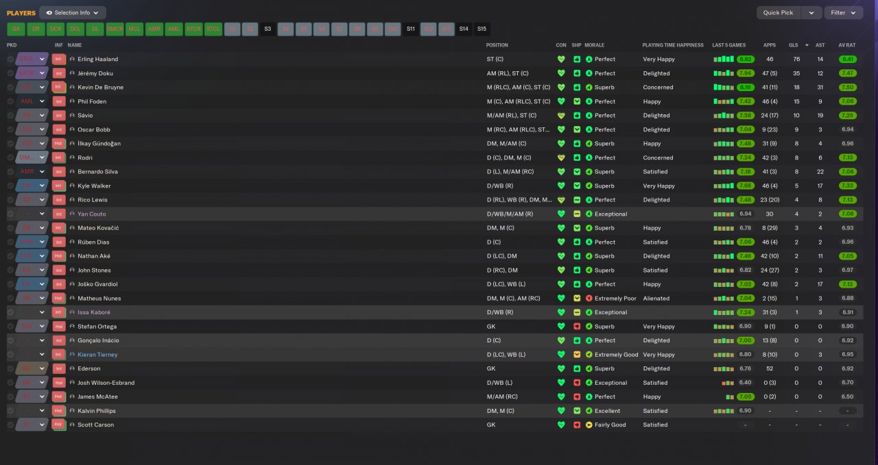The height and width of the screenshot is (465, 878).
Task: Click the Int badge for Gonçalo Inácio
Action: [59, 340]
